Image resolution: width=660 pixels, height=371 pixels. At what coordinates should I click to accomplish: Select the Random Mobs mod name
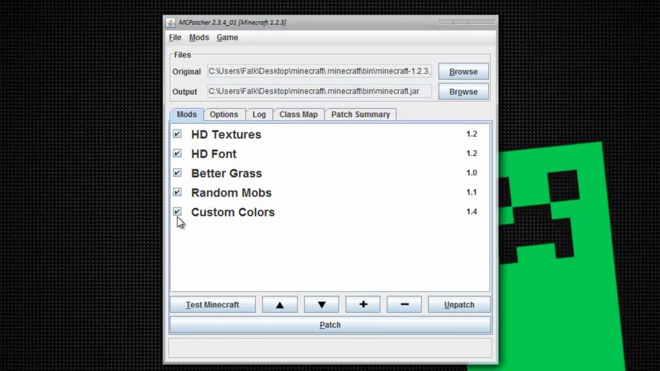232,193
